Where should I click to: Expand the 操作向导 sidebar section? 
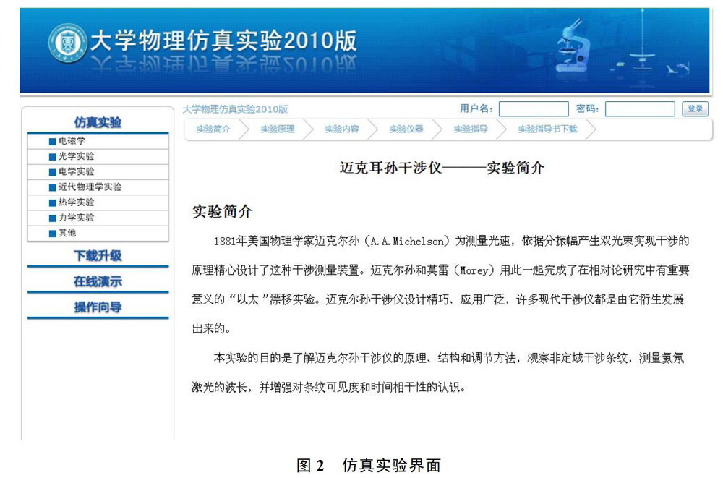pos(98,307)
